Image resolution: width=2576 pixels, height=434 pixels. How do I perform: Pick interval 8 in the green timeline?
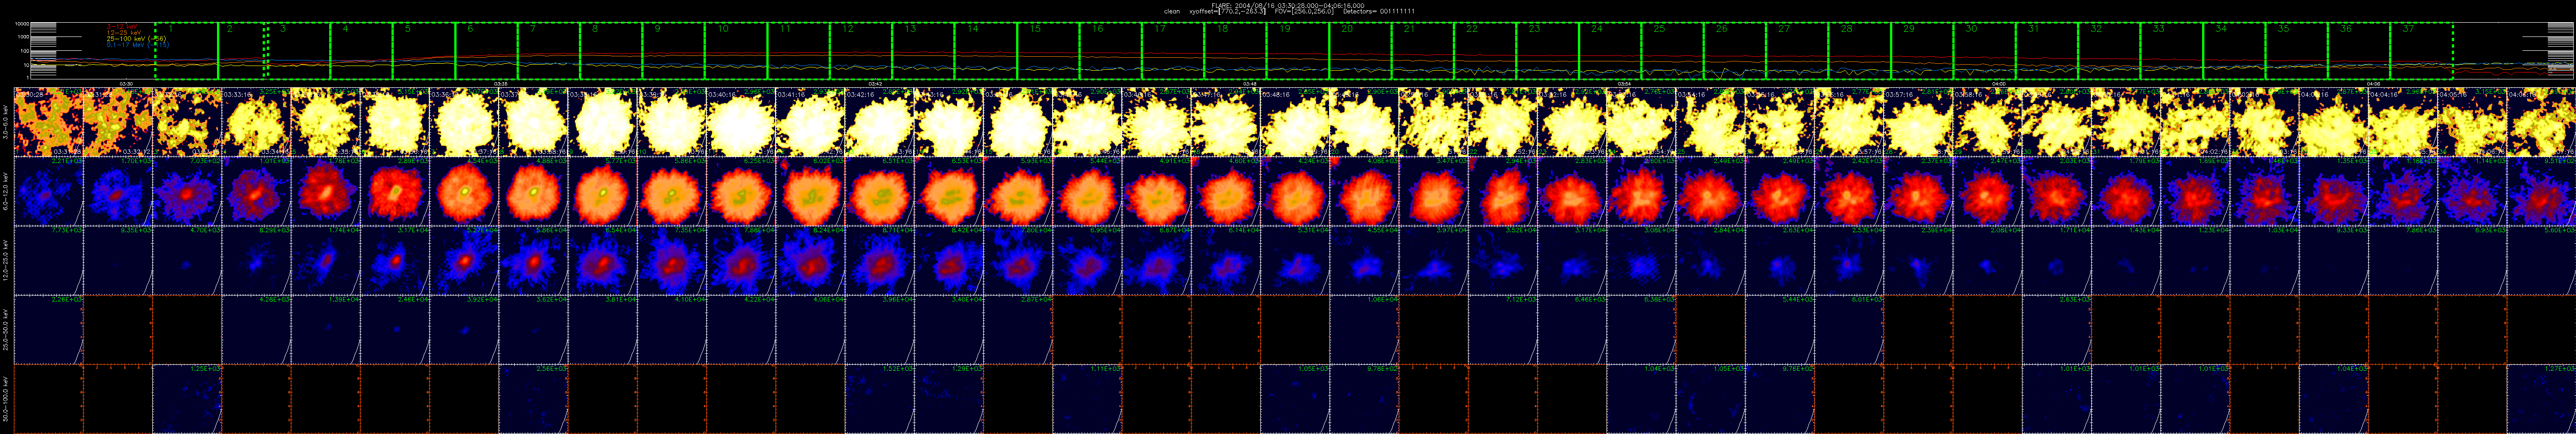point(611,50)
